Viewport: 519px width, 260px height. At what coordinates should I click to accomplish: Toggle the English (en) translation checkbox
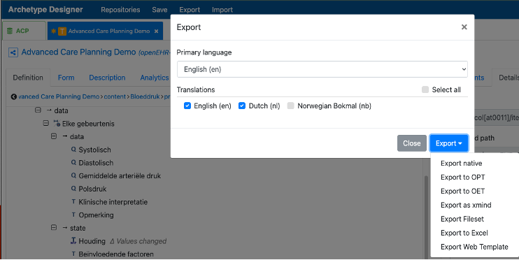click(x=187, y=106)
